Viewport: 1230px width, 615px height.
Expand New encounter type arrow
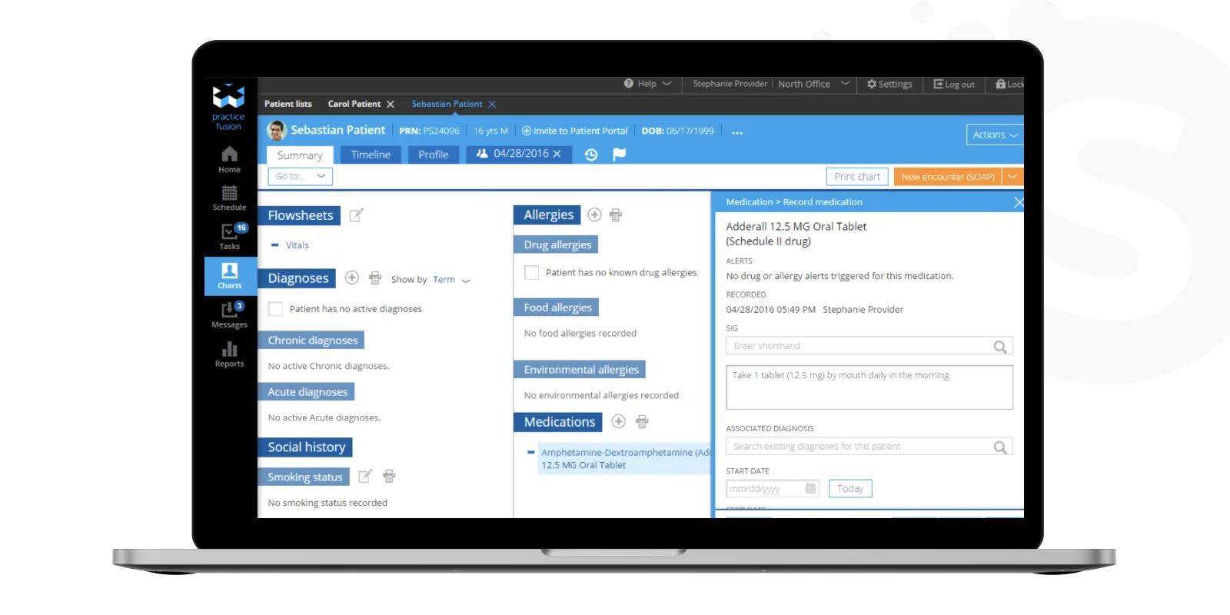pyautogui.click(x=1012, y=177)
